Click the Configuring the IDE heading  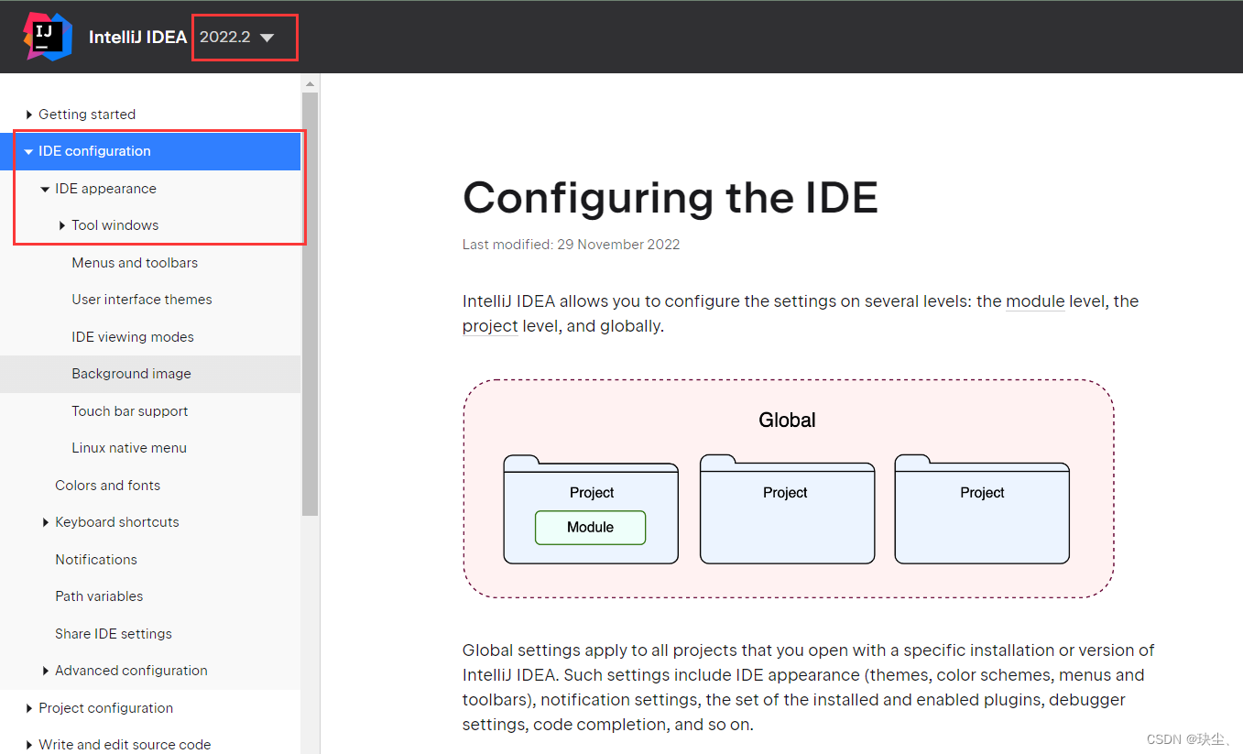click(x=671, y=197)
